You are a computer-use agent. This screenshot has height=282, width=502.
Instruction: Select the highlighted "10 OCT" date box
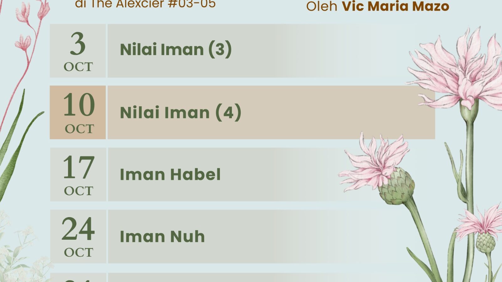point(78,112)
